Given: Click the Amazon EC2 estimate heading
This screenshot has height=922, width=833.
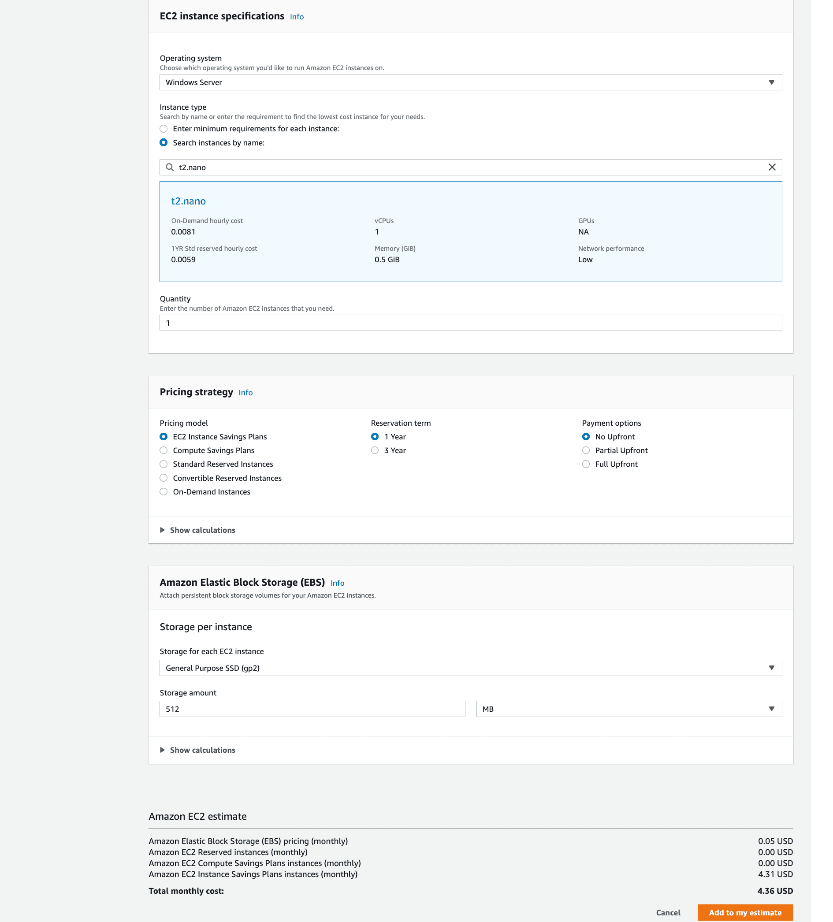Looking at the screenshot, I should point(197,817).
